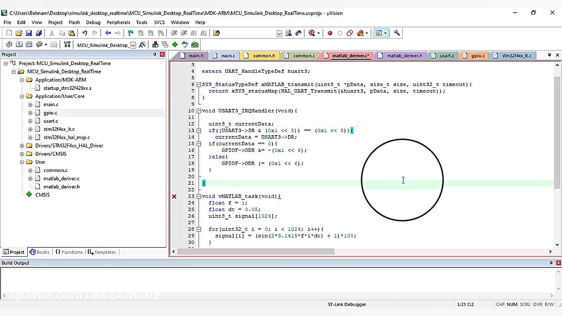Build the target files
This screenshot has width=562, height=316.
(x=19, y=44)
